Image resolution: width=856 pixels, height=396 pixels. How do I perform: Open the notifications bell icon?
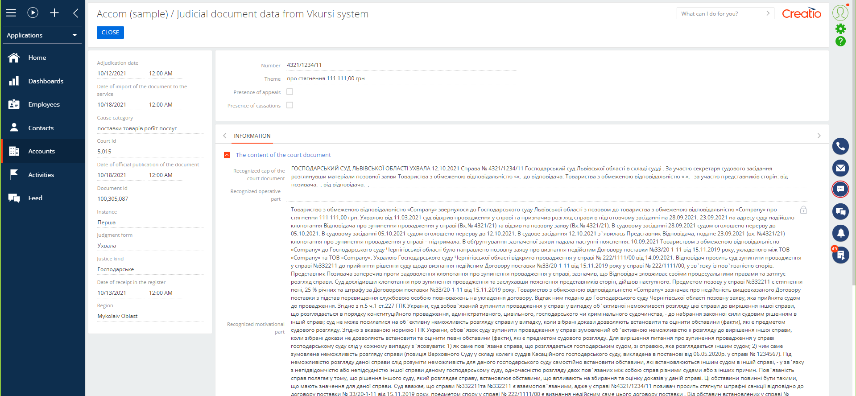point(840,233)
